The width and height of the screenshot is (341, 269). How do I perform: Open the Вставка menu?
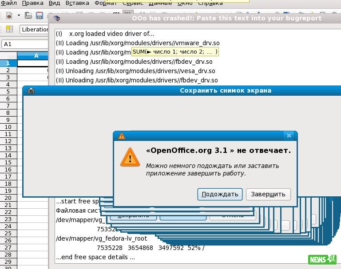pos(77,3)
